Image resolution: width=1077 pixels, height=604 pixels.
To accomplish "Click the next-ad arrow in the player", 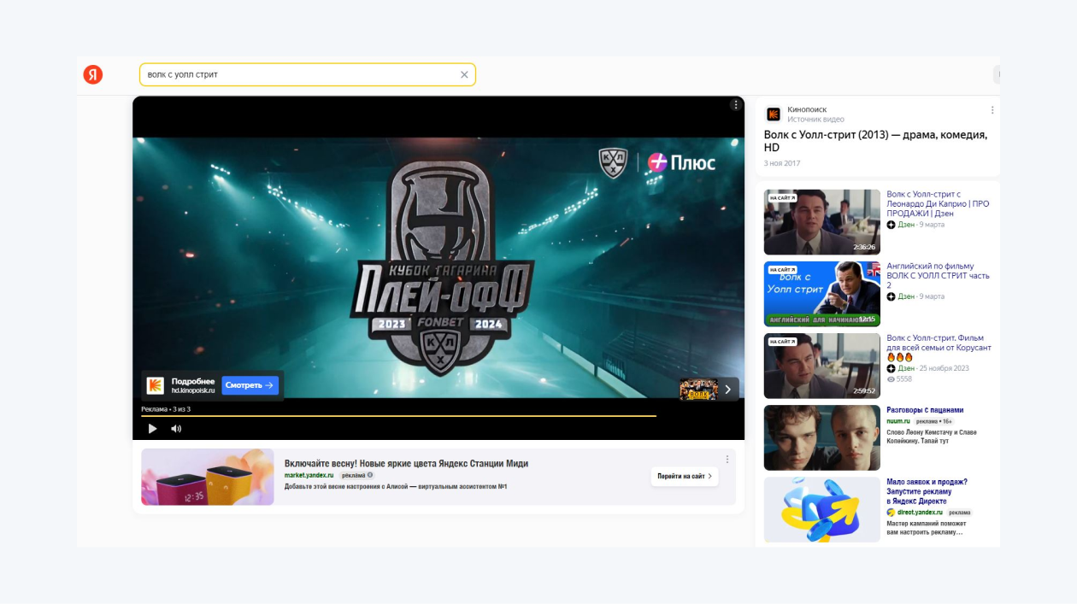I will [x=727, y=389].
